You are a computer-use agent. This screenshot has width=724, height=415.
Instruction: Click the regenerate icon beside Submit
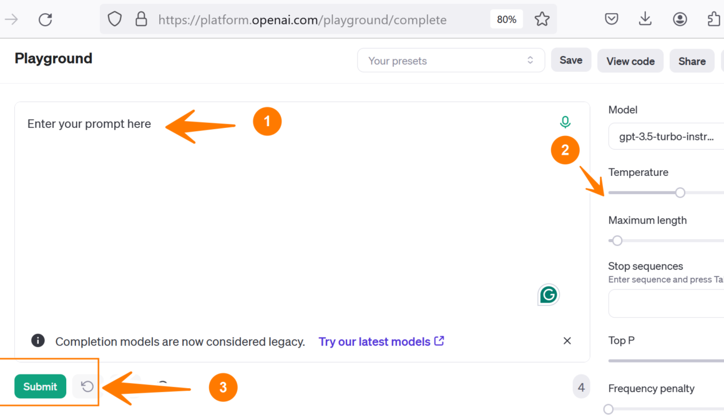click(87, 386)
